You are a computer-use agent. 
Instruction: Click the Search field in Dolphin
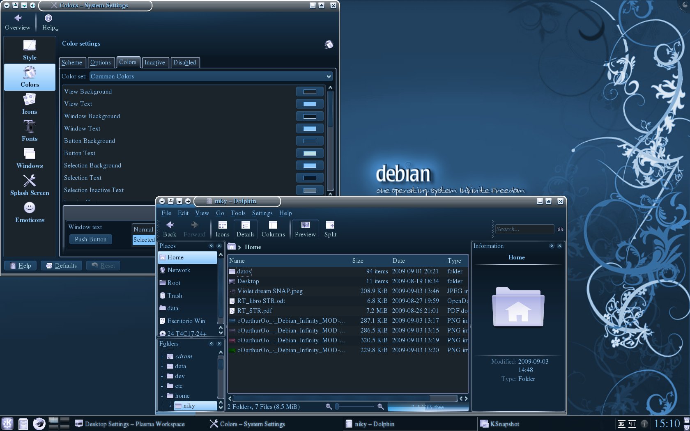point(524,229)
